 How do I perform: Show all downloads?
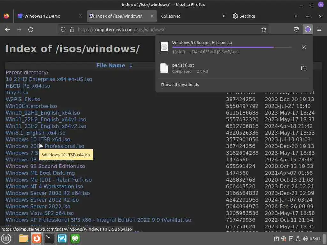tap(180, 85)
